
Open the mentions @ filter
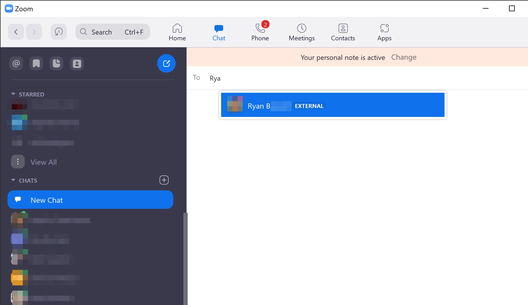point(16,63)
